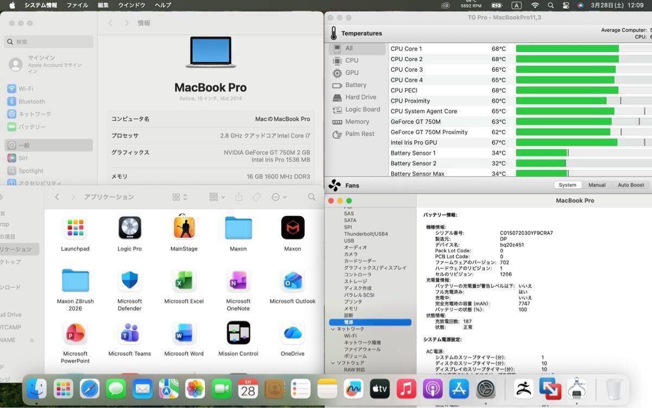Open the ウインドウ menu in menu bar
The width and height of the screenshot is (652, 408).
pyautogui.click(x=131, y=5)
